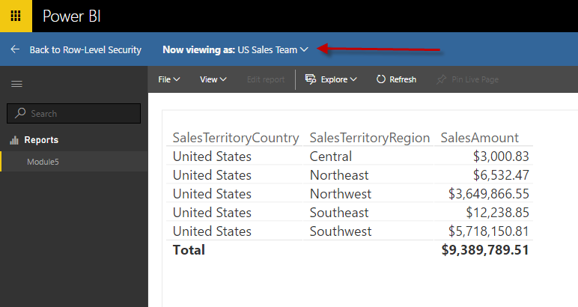Click inside the Search input field
578x307 pixels.
click(x=82, y=114)
